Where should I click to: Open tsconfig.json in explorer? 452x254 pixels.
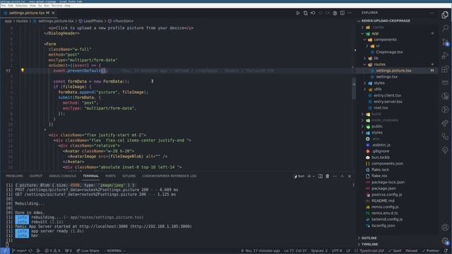[x=383, y=226]
